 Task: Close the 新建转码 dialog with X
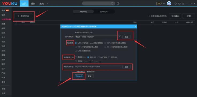[x=135, y=26]
